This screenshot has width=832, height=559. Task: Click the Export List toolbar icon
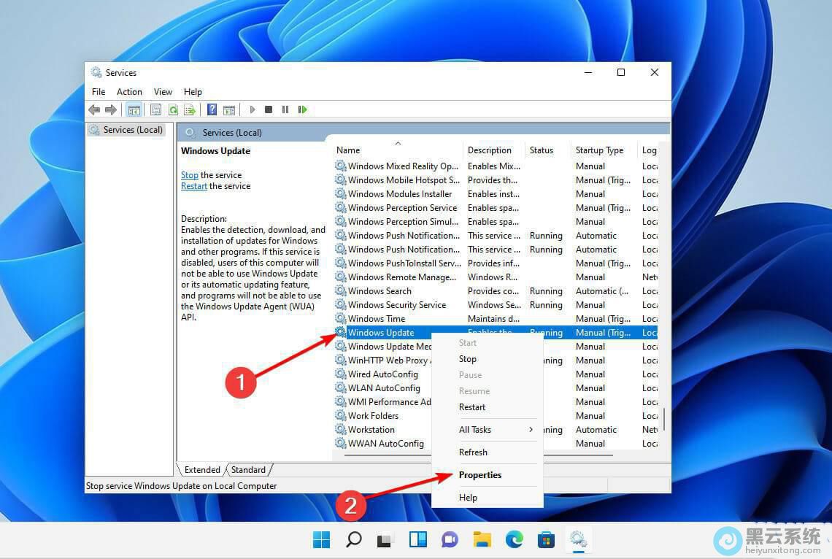tap(190, 109)
